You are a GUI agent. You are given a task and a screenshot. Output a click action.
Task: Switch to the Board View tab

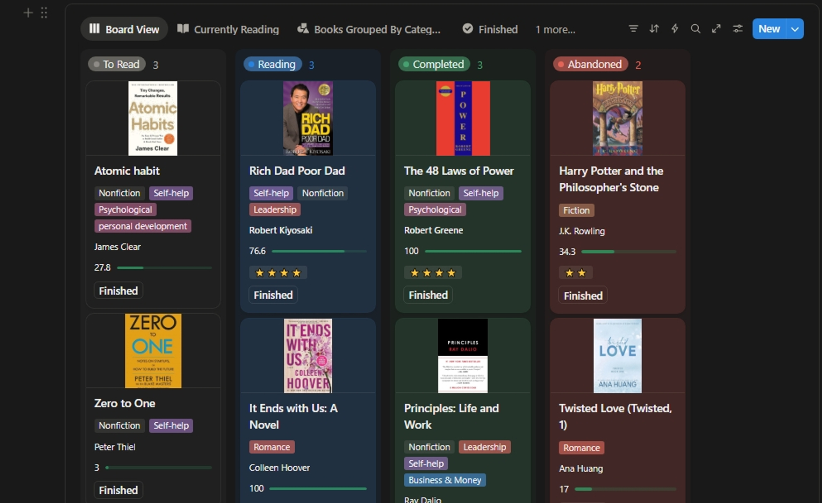tap(124, 29)
